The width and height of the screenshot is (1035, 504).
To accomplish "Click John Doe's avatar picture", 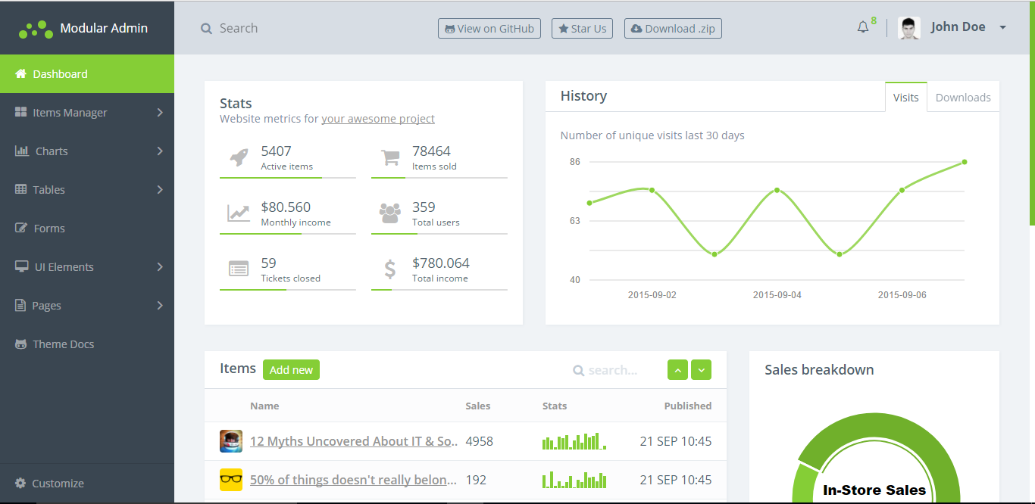I will coord(909,28).
